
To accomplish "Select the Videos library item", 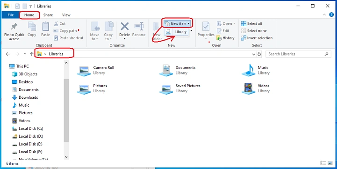I will (x=256, y=88).
